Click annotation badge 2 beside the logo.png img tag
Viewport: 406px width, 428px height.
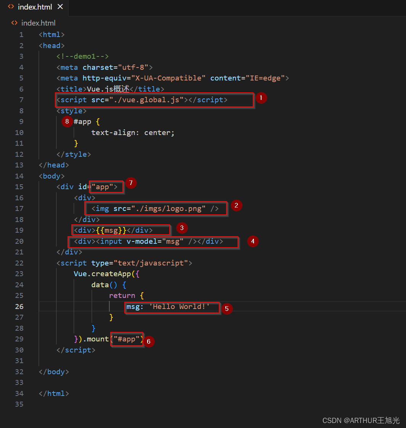[236, 205]
